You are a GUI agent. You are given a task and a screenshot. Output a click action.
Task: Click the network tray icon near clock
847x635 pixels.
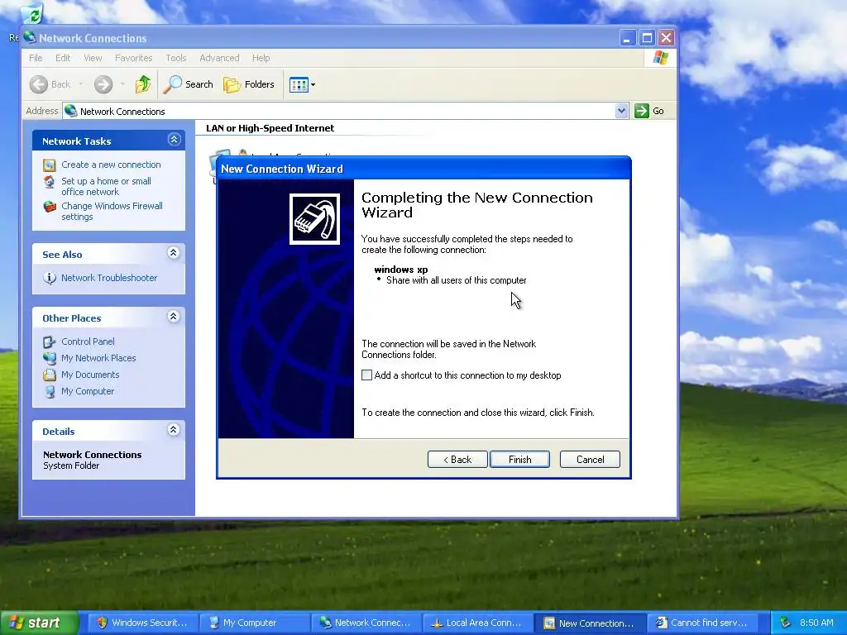coord(786,623)
